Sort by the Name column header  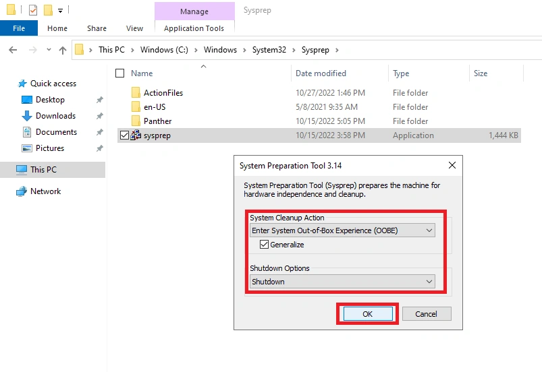point(142,73)
